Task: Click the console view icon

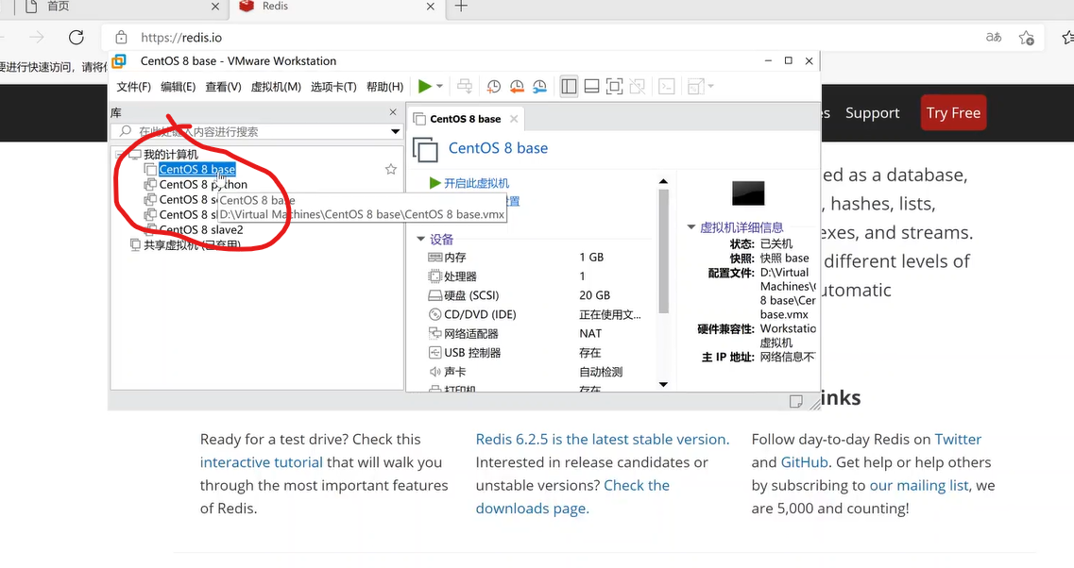Action: (x=667, y=86)
